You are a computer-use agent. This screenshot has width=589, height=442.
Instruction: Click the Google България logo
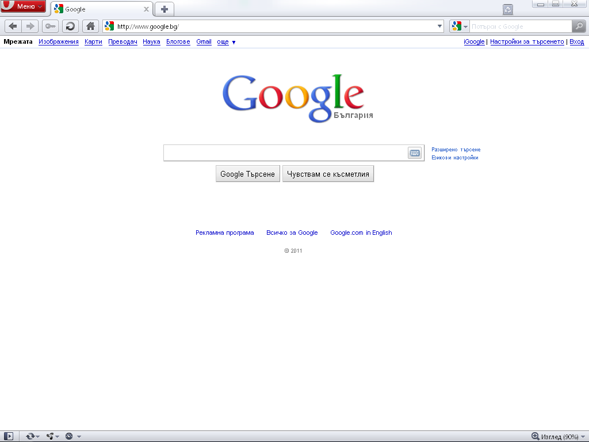point(297,98)
